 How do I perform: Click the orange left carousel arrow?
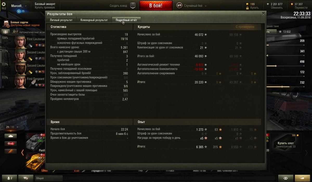pyautogui.click(x=23, y=153)
